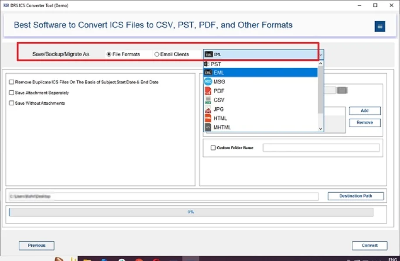The image size is (400, 261).
Task: Click Destination Path button
Action: tap(355, 196)
